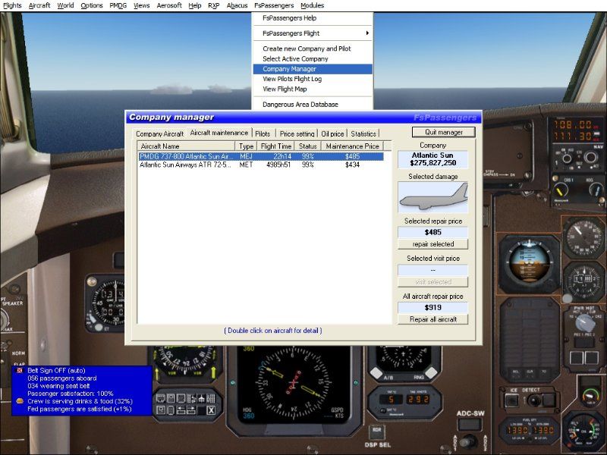This screenshot has height=455, width=607.
Task: Show the Statistics tab
Action: click(x=363, y=134)
